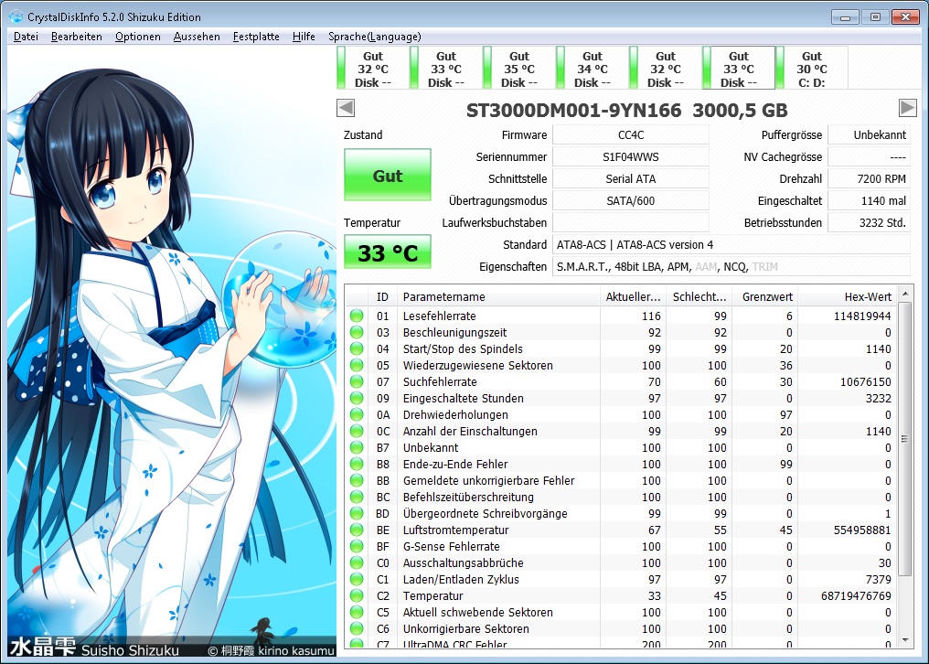
Task: Click the Puffergrösse Unbekannt field
Action: coord(869,135)
